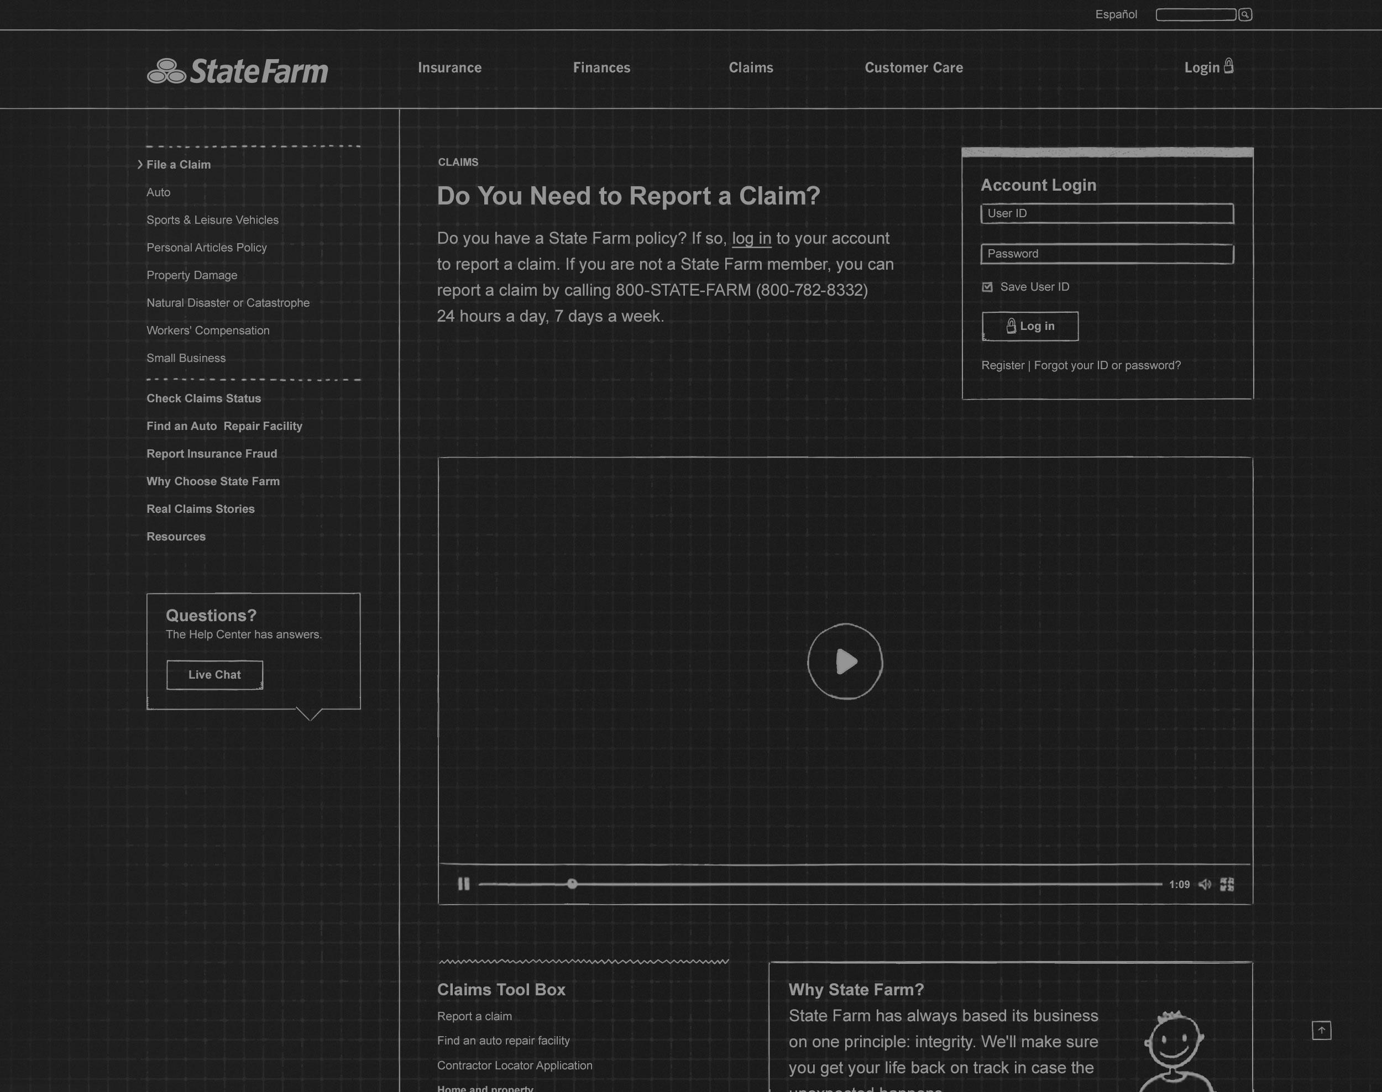
Task: Open the Customer Care menu
Action: pos(913,68)
